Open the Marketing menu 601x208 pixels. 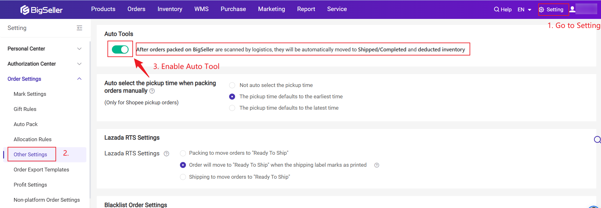click(x=272, y=9)
